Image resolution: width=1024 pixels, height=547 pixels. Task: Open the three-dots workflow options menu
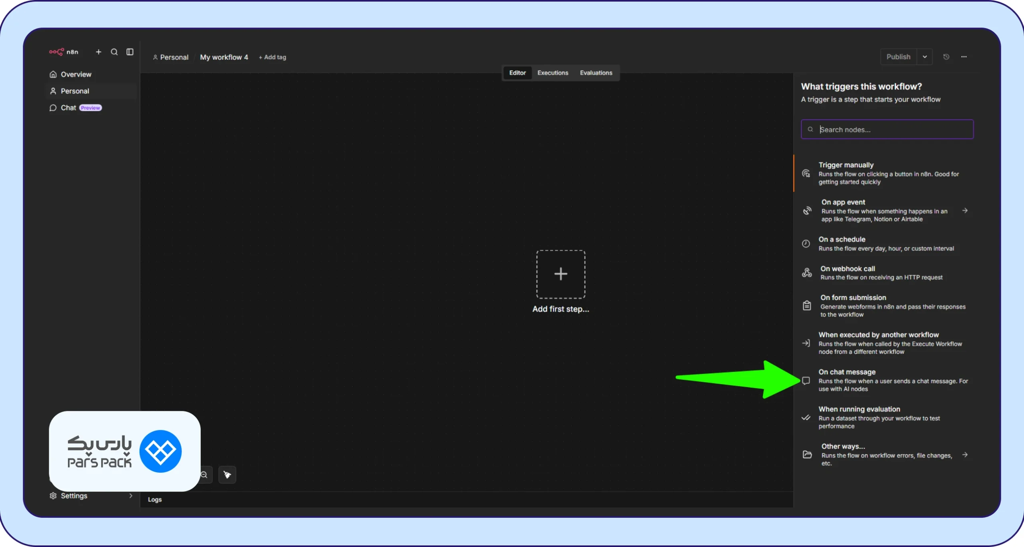point(964,57)
